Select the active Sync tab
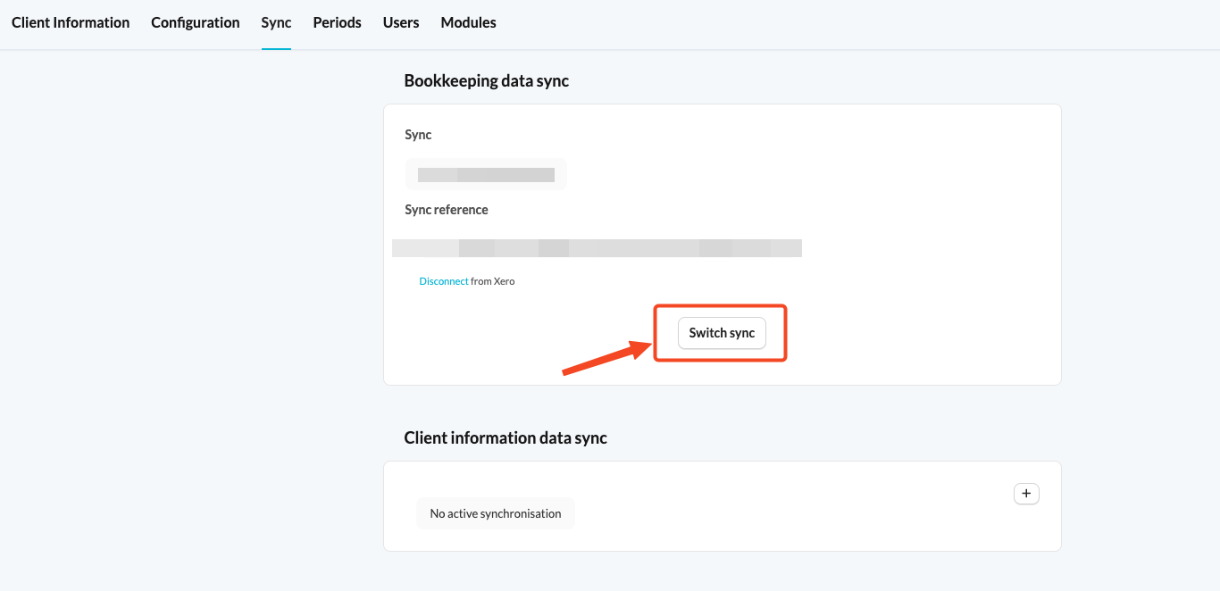The height and width of the screenshot is (591, 1220). (x=276, y=22)
